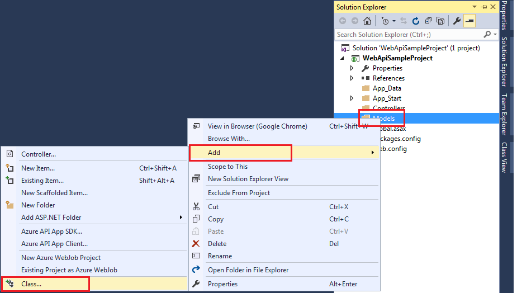Click New Item icon in submenu

(10, 168)
